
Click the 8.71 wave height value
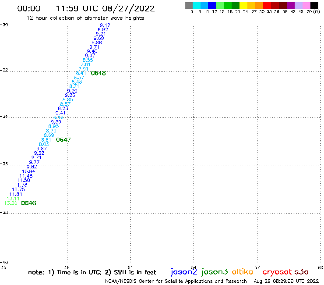coord(74,86)
